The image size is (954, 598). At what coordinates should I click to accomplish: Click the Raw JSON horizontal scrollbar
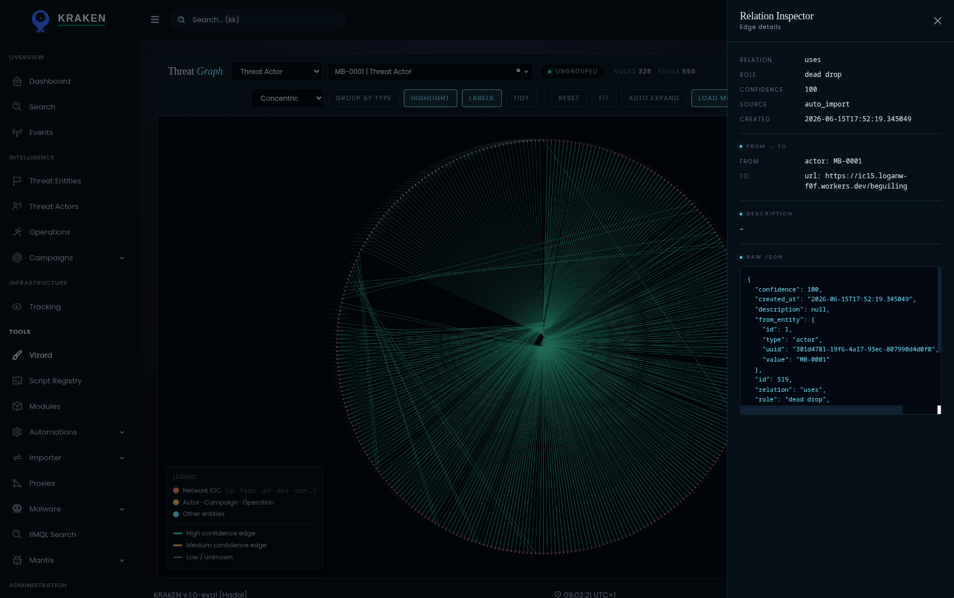point(821,409)
